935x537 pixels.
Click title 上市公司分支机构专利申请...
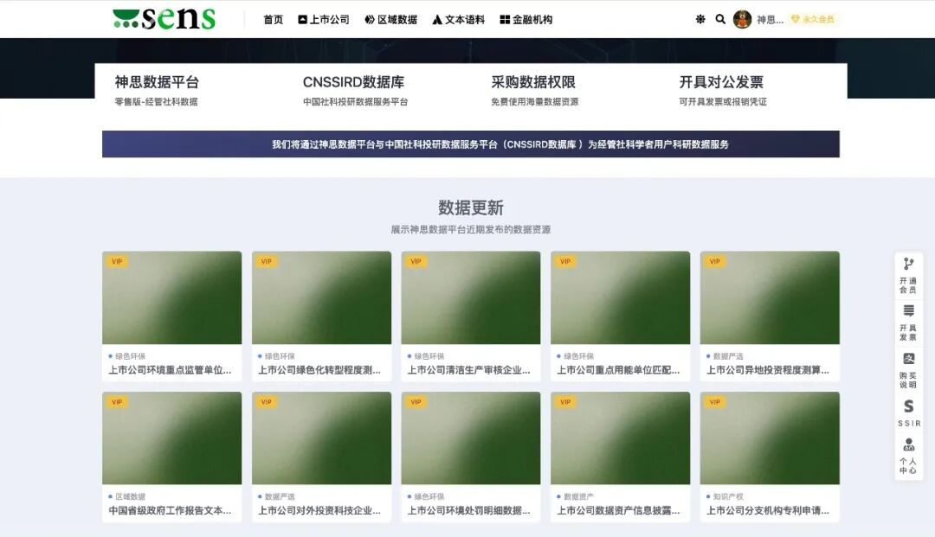[767, 510]
